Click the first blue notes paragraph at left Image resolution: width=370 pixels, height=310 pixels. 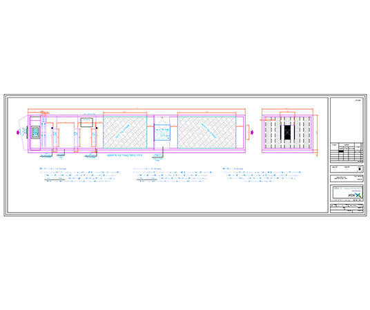point(80,175)
